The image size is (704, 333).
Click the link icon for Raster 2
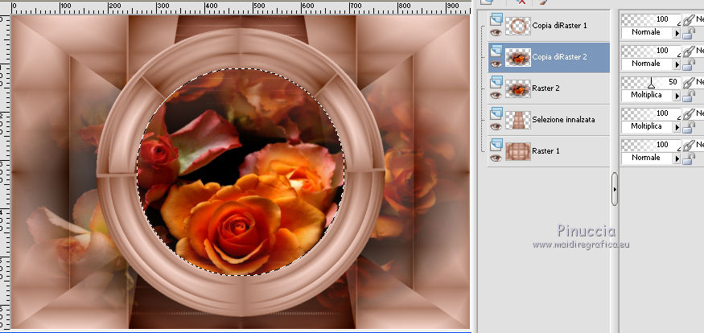click(x=688, y=83)
